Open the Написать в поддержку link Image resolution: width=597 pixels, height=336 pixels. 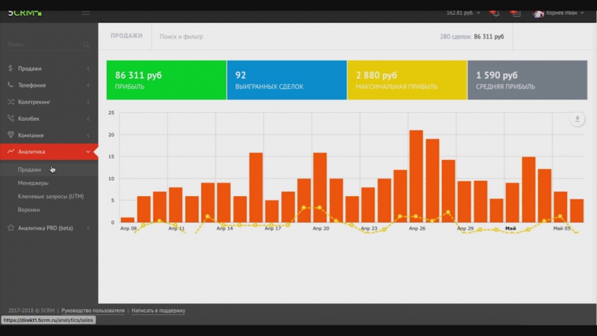pyautogui.click(x=159, y=311)
